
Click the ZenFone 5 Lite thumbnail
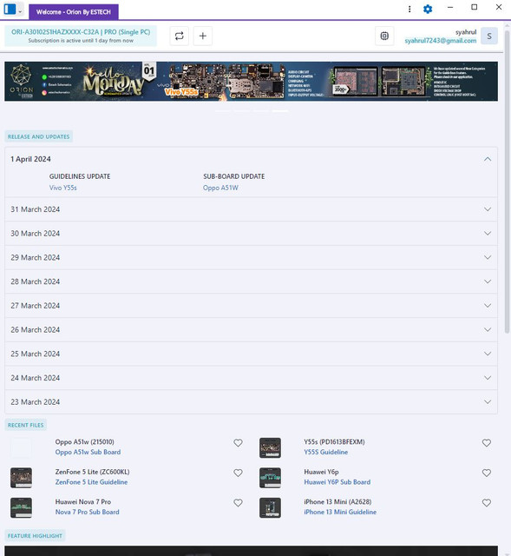coord(21,478)
